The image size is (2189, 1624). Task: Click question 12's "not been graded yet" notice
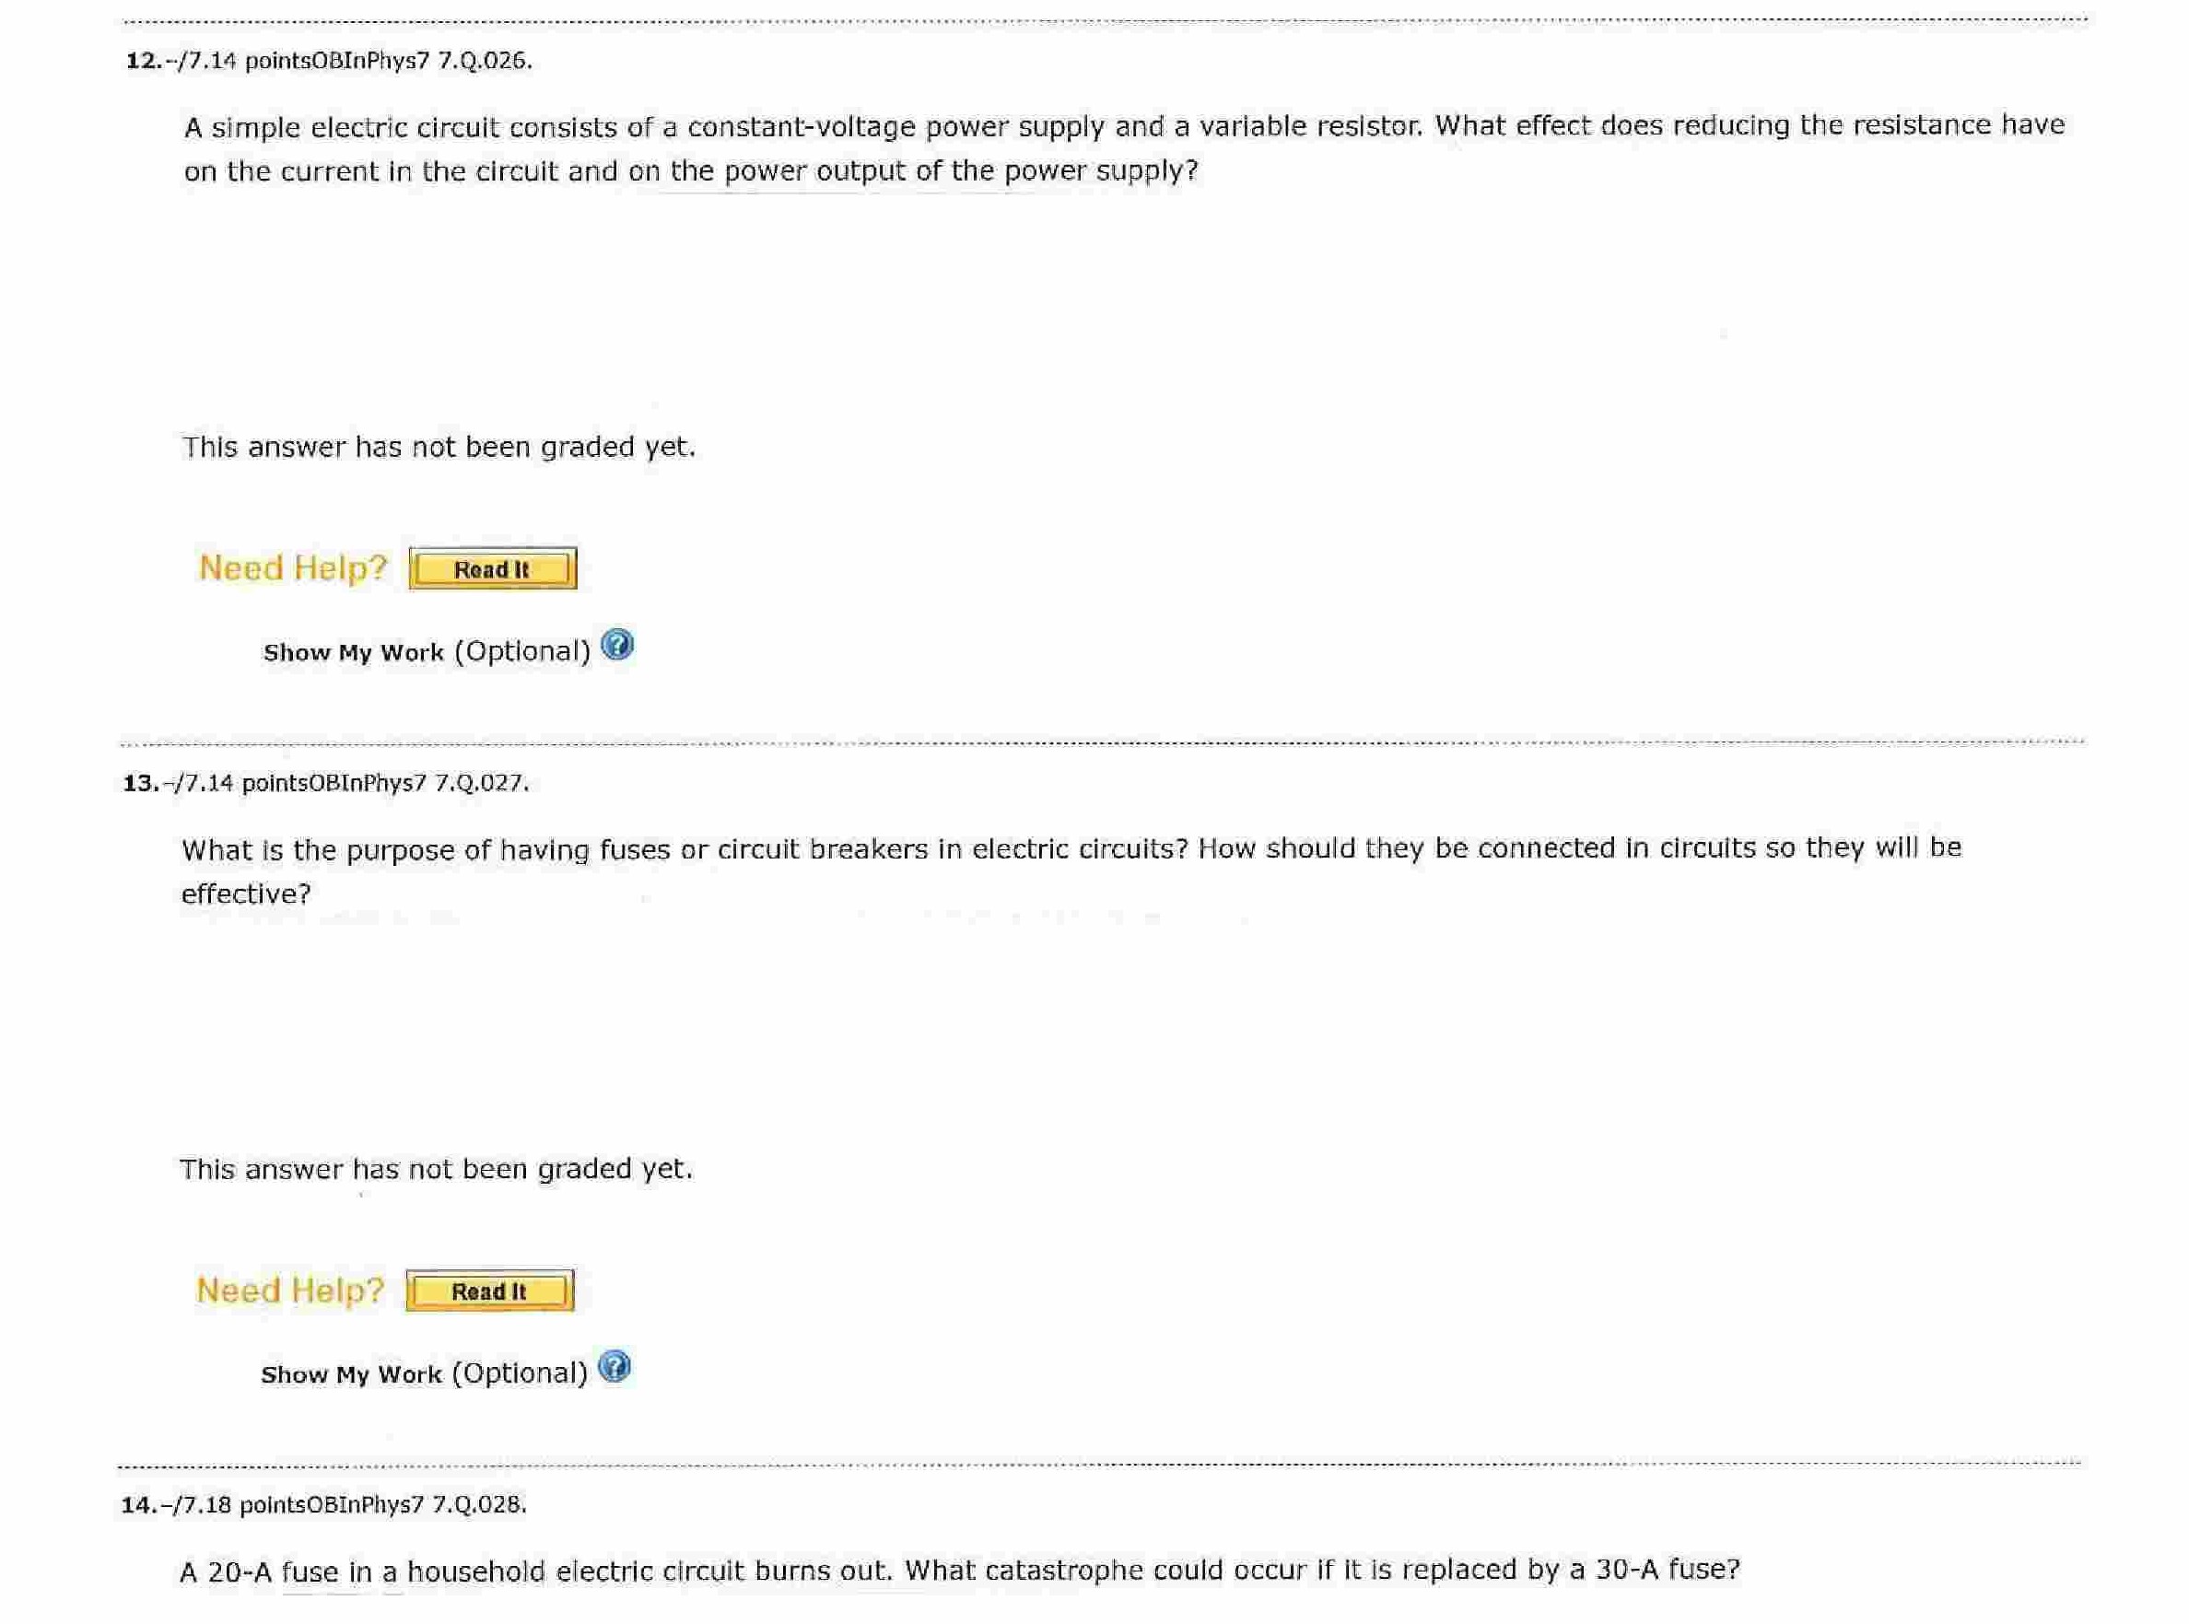439,448
